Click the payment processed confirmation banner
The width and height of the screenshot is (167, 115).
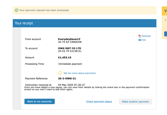pyautogui.click(x=85, y=10)
